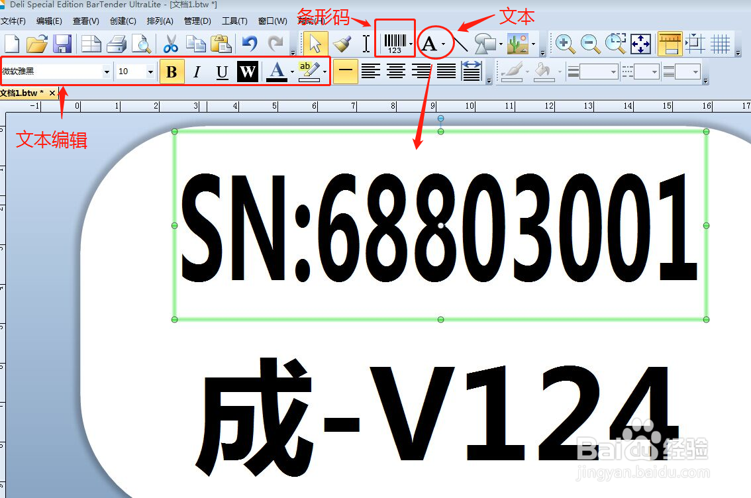Viewport: 751px width, 498px height.
Task: Expand shape tool dropdown arrow
Action: (501, 44)
